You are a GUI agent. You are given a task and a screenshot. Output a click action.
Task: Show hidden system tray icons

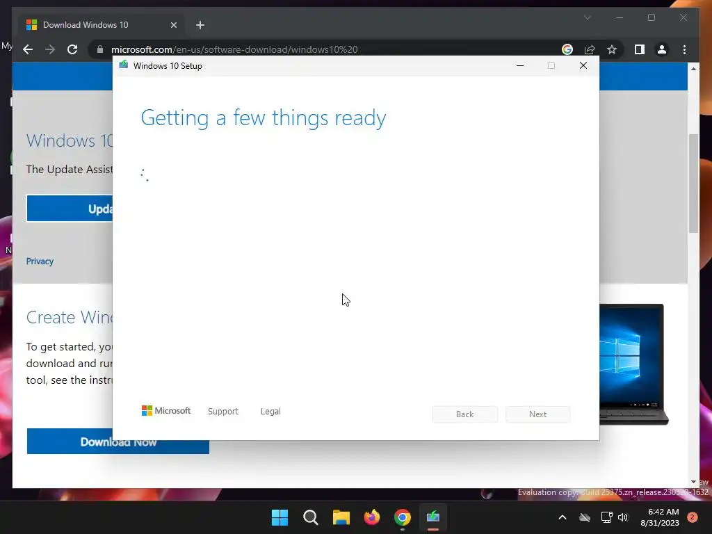pyautogui.click(x=562, y=517)
